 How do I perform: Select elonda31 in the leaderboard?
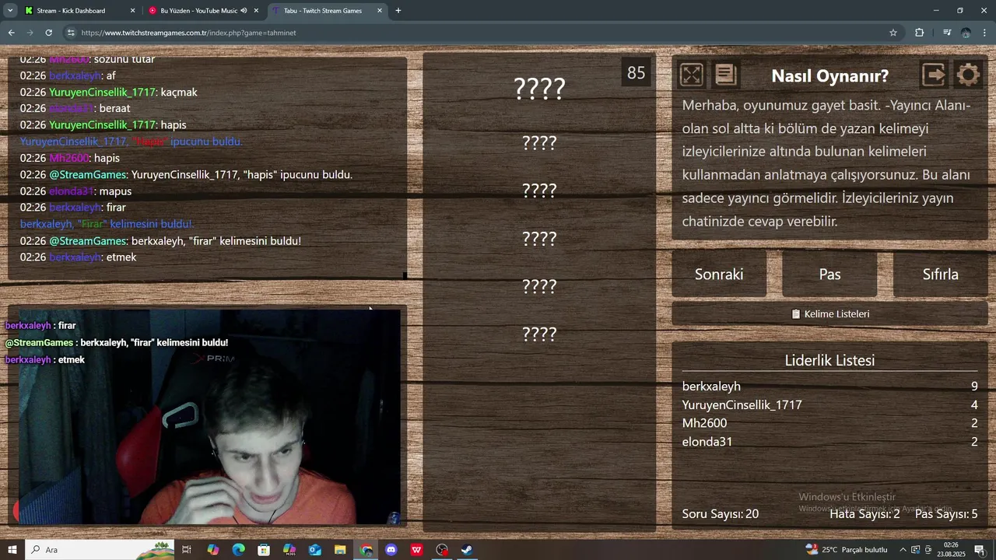[707, 442]
